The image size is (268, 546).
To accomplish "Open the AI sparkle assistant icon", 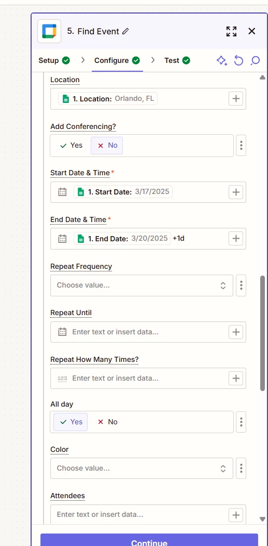I will 222,61.
